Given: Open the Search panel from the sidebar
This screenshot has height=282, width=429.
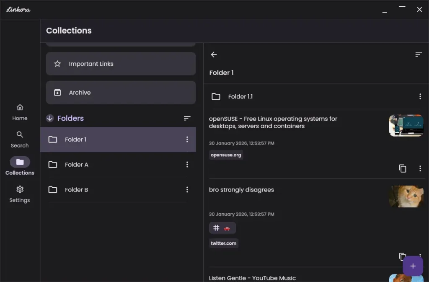Looking at the screenshot, I should point(19,139).
